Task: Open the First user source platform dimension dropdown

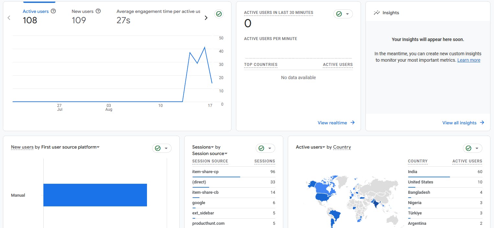Action: pos(71,147)
